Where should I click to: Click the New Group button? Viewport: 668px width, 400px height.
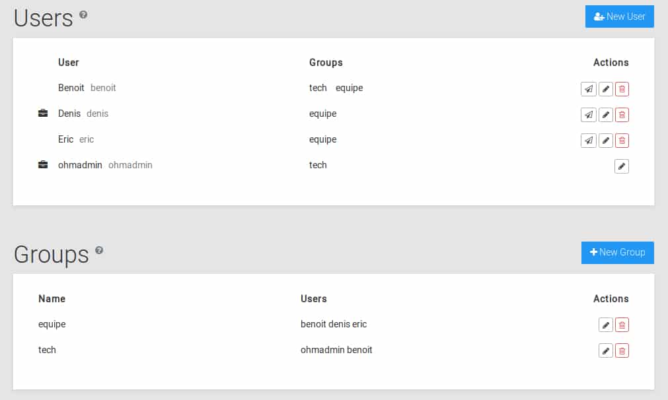(x=617, y=252)
